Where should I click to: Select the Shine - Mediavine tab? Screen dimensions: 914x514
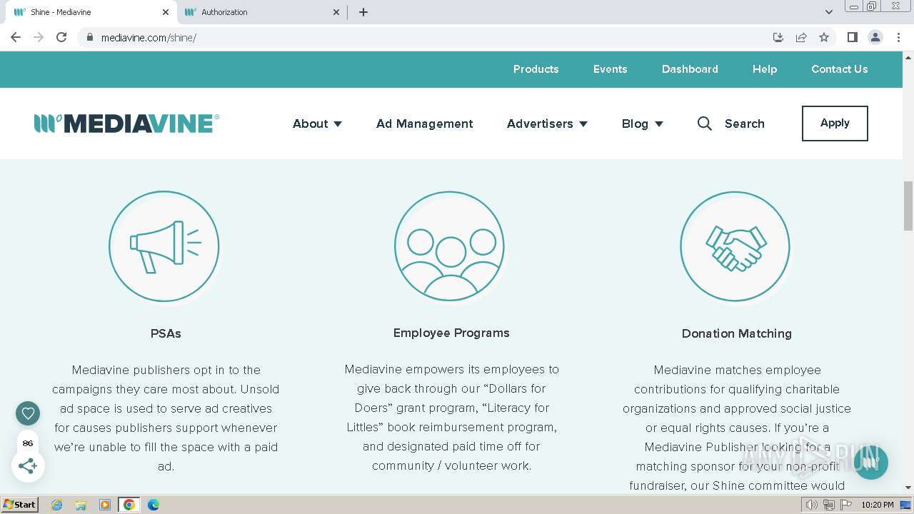point(91,12)
